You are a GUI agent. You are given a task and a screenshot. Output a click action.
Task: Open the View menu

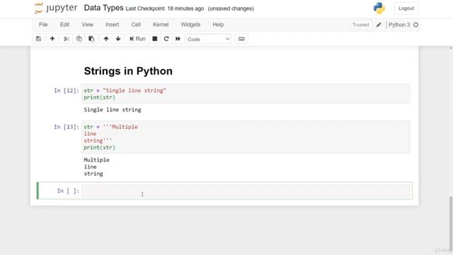point(87,25)
